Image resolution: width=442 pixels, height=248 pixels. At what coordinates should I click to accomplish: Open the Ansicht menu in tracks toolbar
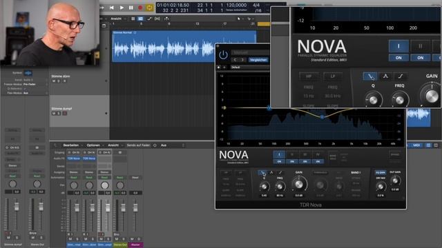(x=116, y=19)
